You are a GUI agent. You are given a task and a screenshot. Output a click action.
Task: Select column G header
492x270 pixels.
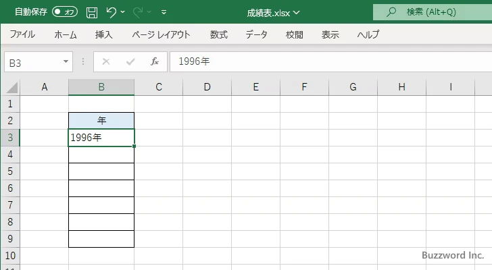(x=353, y=87)
